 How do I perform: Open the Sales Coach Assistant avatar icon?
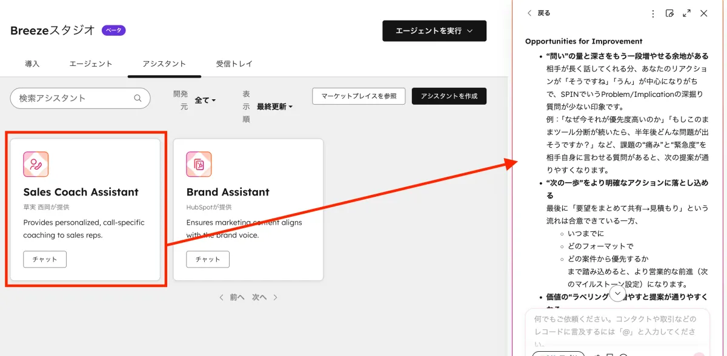(x=36, y=163)
